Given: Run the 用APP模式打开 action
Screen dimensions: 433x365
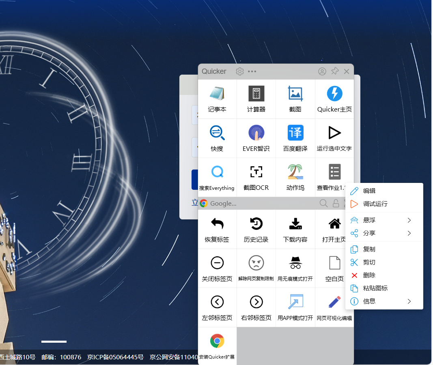Looking at the screenshot, I should 295,308.
